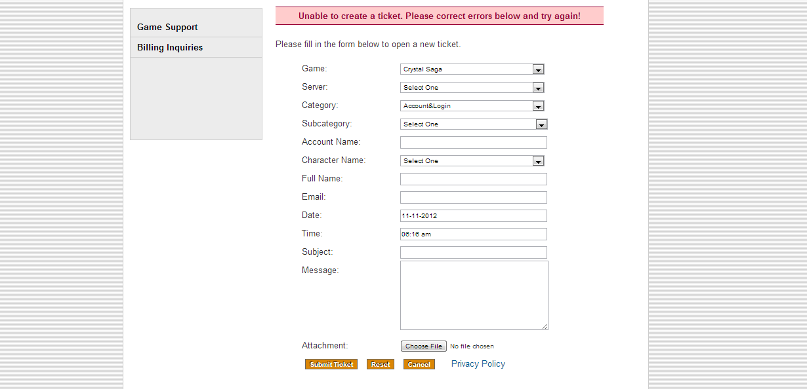Open the Game dropdown showing Crystal Saga
Image resolution: width=807 pixels, height=389 pixels.
click(x=472, y=69)
